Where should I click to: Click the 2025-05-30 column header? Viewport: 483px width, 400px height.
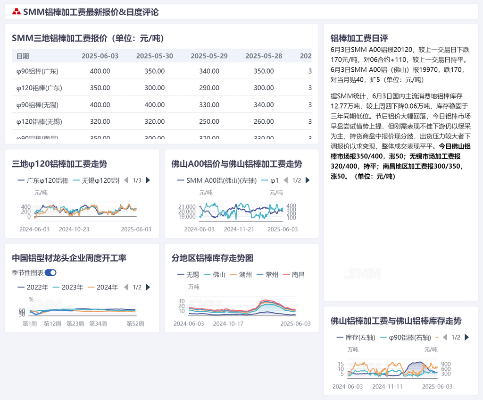(x=155, y=56)
